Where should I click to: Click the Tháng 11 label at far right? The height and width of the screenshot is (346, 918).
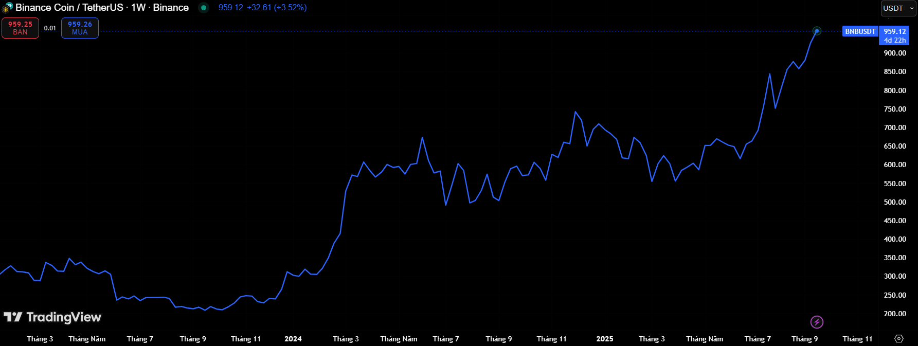point(857,339)
